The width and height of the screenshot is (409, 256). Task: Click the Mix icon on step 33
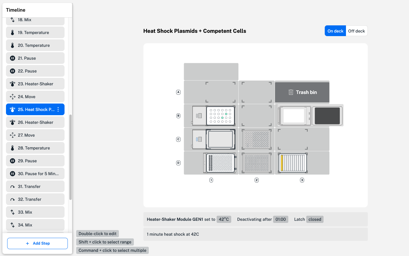coord(12,212)
